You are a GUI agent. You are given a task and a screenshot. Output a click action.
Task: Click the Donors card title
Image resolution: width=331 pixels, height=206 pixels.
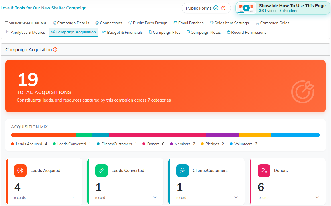pos(281,171)
